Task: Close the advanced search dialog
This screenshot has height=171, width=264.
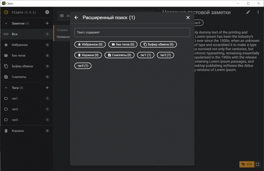Action: [x=188, y=18]
